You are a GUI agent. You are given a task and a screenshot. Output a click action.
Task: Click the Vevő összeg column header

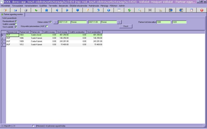tap(62, 32)
